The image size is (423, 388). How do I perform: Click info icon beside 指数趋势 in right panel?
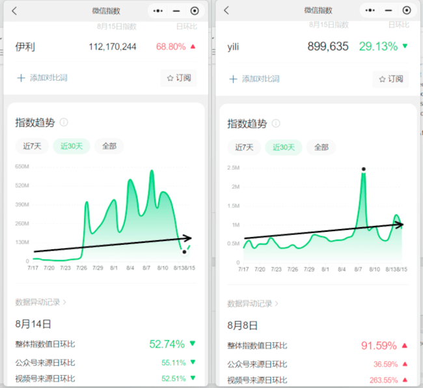coord(276,123)
